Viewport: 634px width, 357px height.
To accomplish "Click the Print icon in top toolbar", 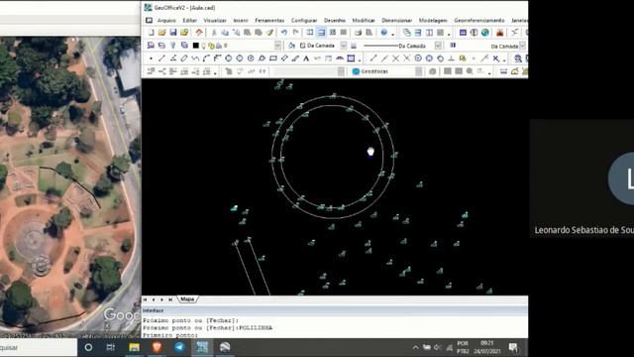I will 359,33.
